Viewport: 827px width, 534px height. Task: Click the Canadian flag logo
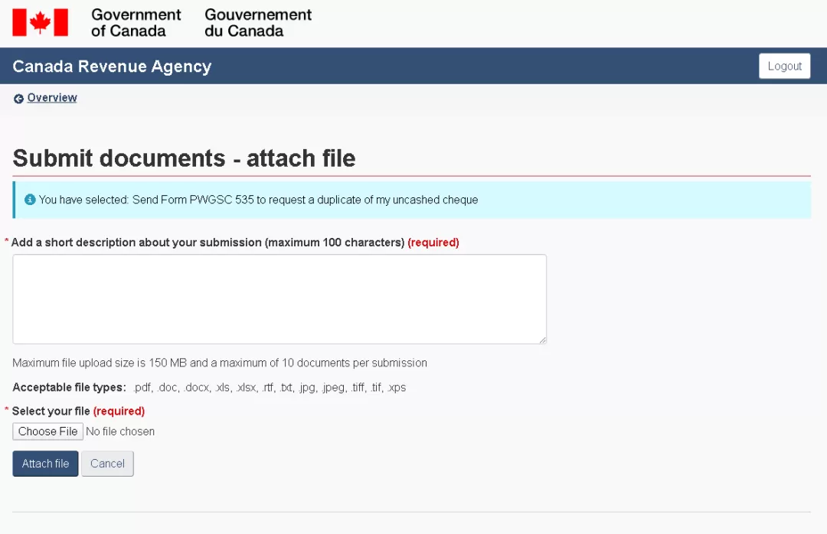tap(40, 22)
